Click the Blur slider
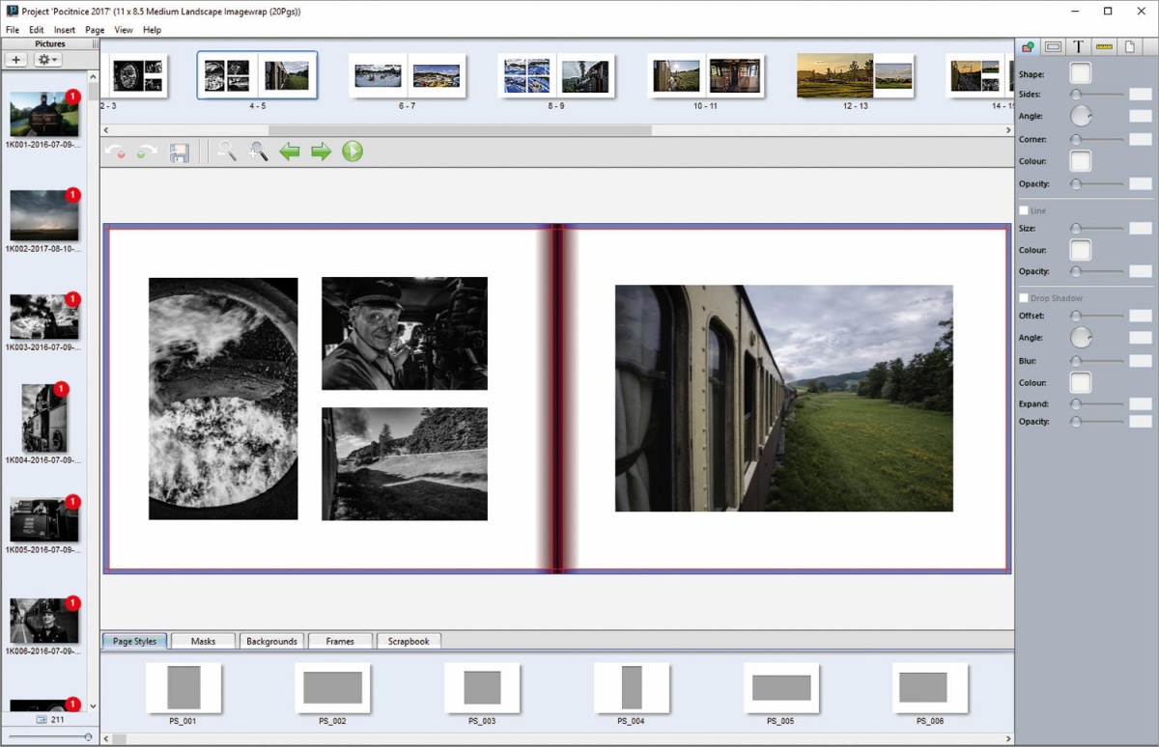 [x=1097, y=361]
